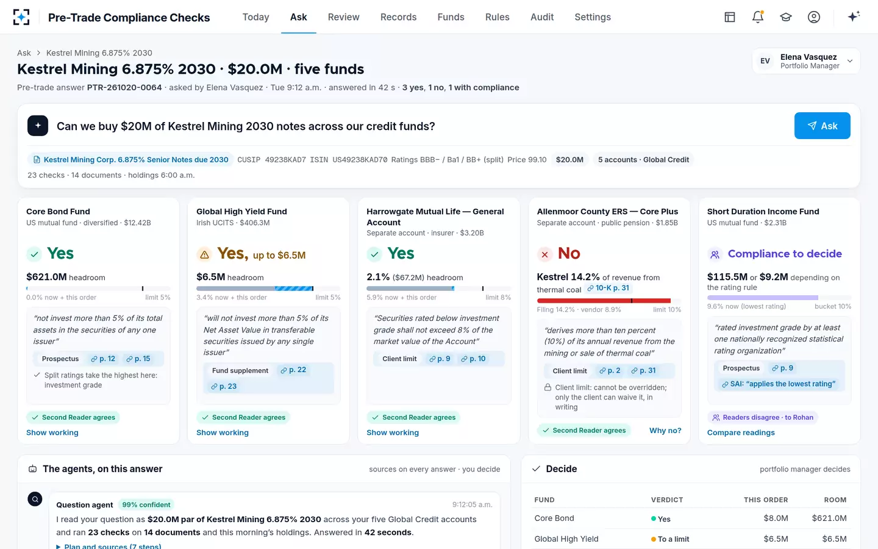Open the Review tab
Screen dimensions: 878x549
(x=344, y=17)
